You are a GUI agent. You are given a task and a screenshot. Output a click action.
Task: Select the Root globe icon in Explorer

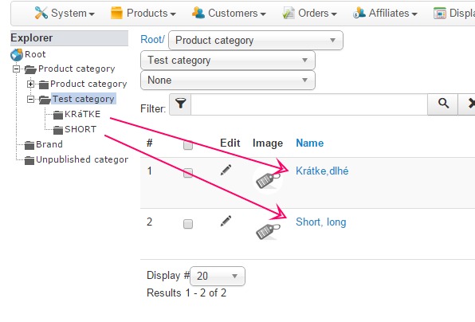(17, 55)
